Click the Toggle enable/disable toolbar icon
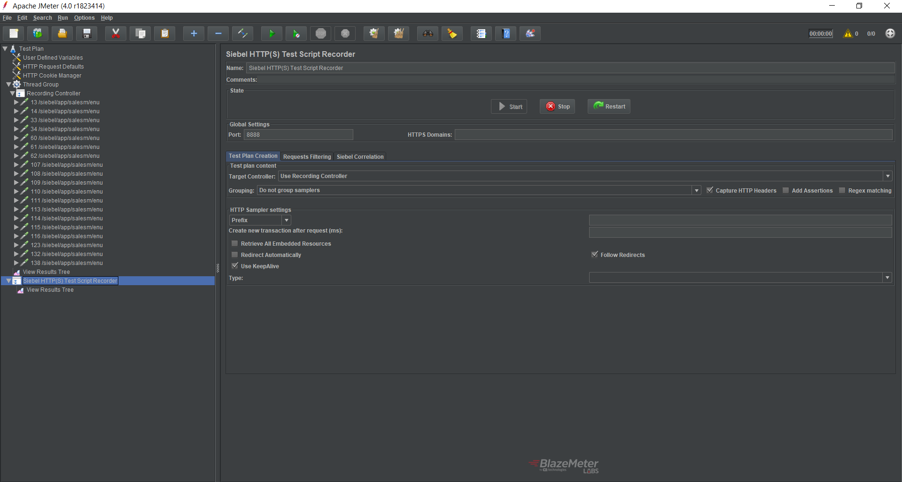This screenshot has height=482, width=902. (x=242, y=33)
